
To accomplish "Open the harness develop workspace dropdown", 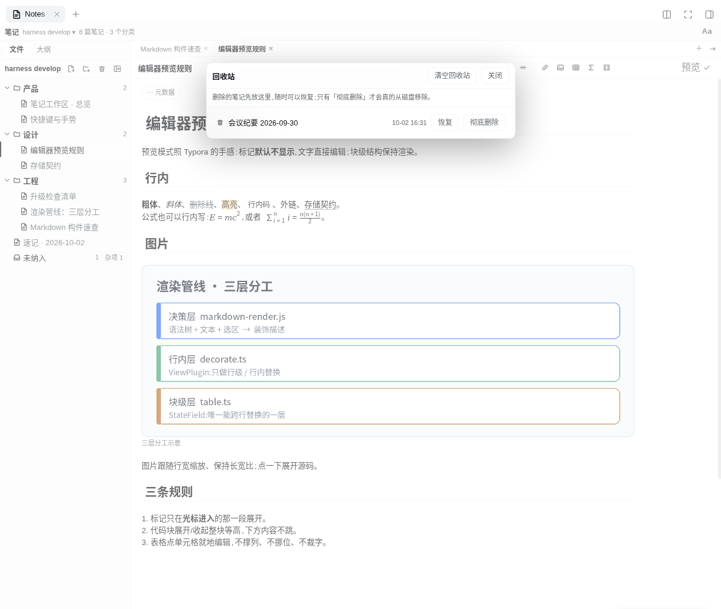I will point(49,32).
